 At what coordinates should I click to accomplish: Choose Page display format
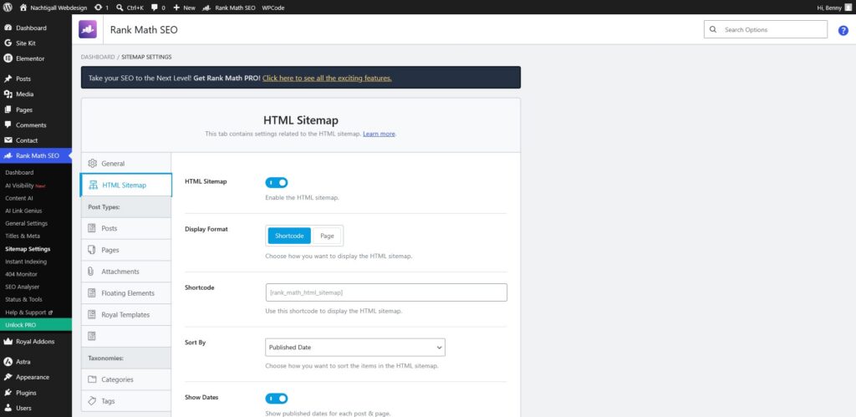click(x=327, y=236)
